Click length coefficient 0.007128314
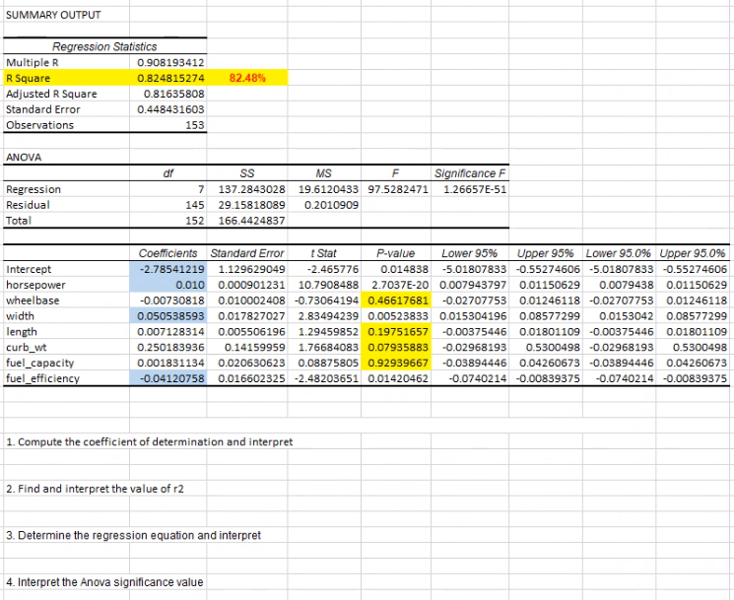Screen dimensions: 734x600 [170, 332]
